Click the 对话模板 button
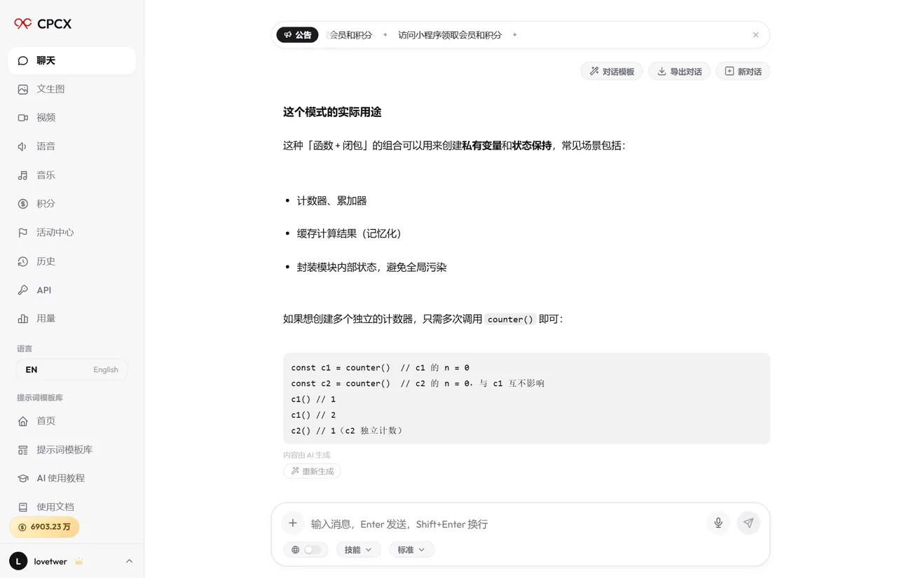 612,71
